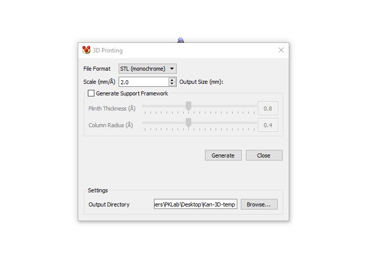This screenshot has width=367, height=263.
Task: Open the File Format dropdown
Action: [147, 69]
